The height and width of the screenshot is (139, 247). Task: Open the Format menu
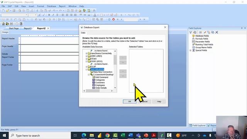click(x=41, y=6)
